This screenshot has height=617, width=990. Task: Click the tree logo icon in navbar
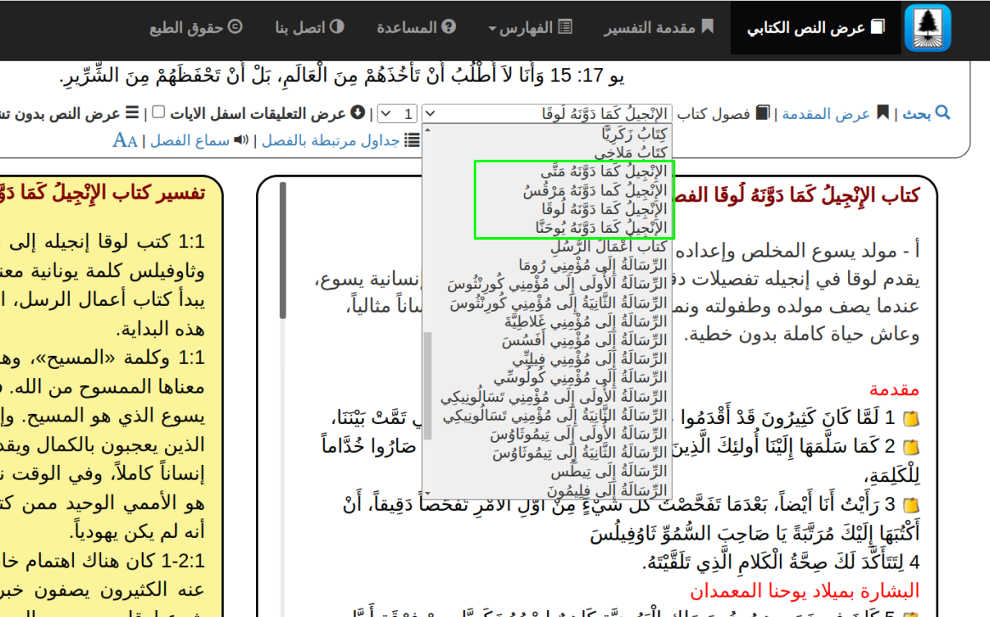928,28
